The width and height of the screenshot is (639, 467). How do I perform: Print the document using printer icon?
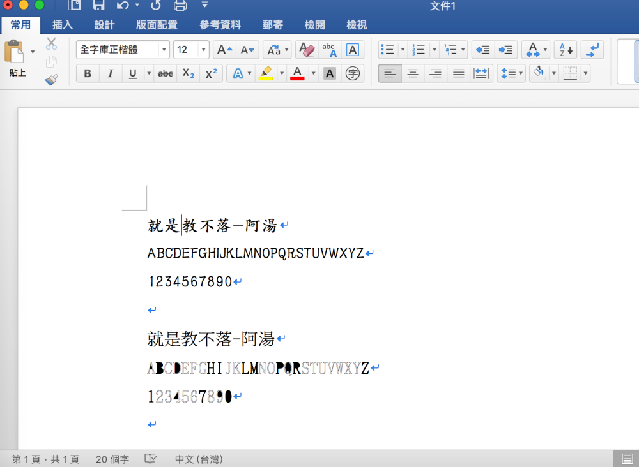tap(180, 5)
